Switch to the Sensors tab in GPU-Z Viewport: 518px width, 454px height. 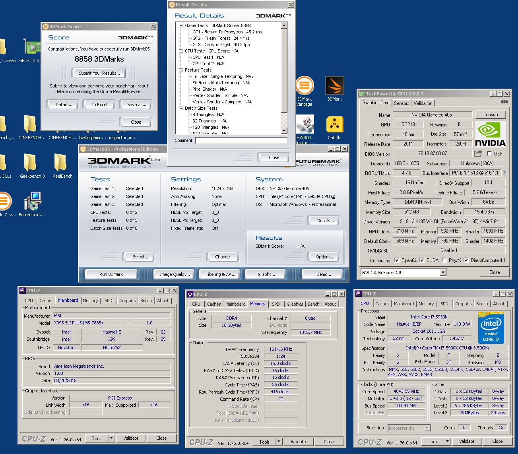pos(402,103)
